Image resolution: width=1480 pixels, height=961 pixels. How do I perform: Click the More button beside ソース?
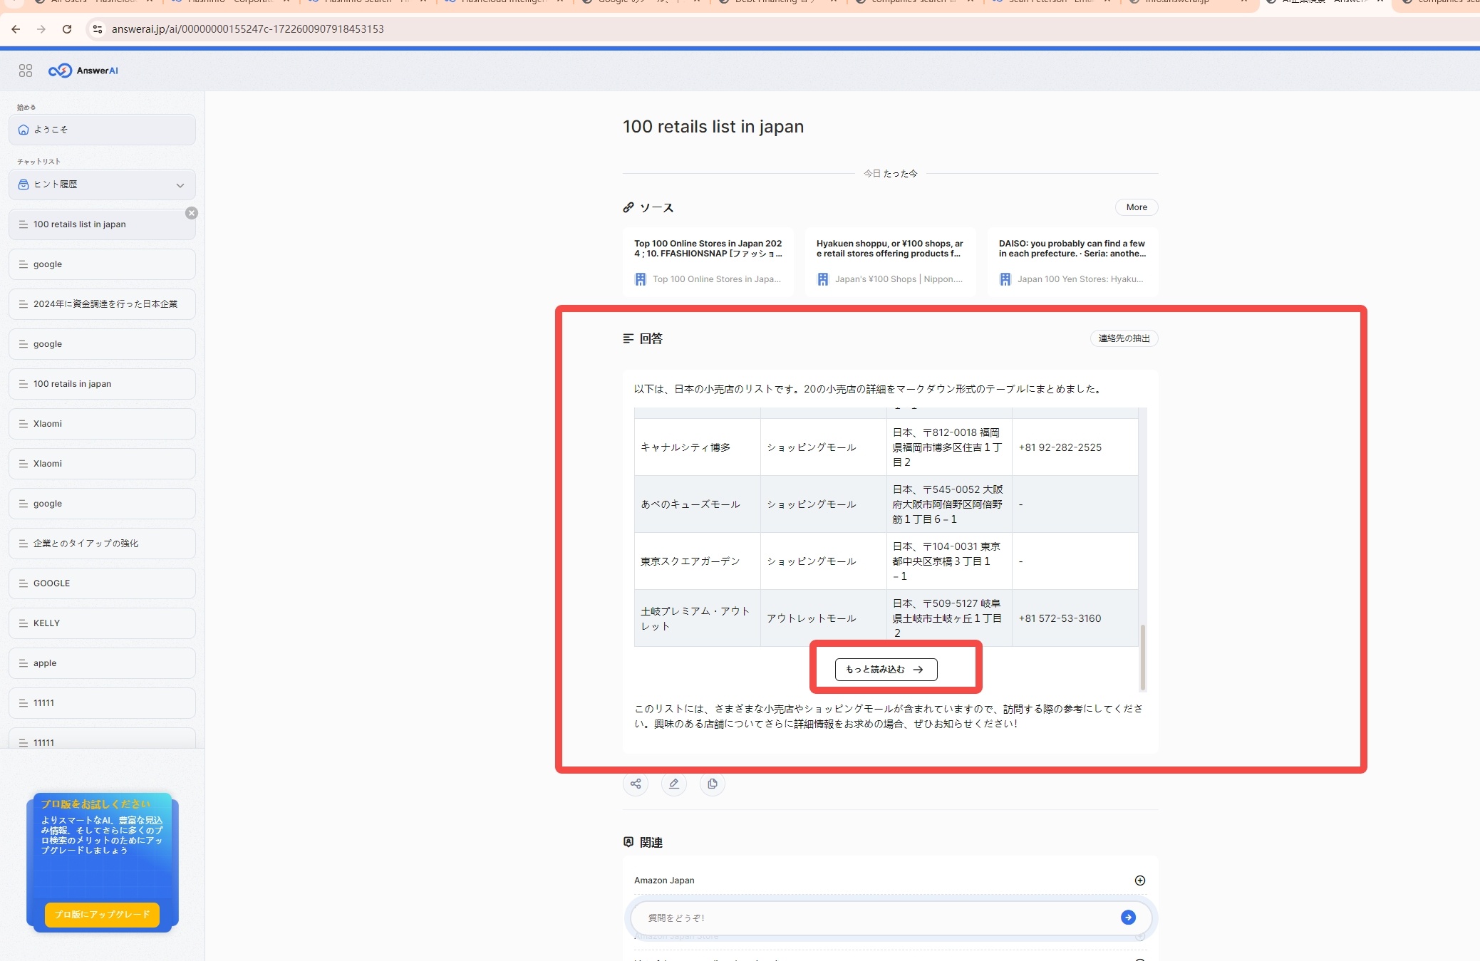(1137, 207)
